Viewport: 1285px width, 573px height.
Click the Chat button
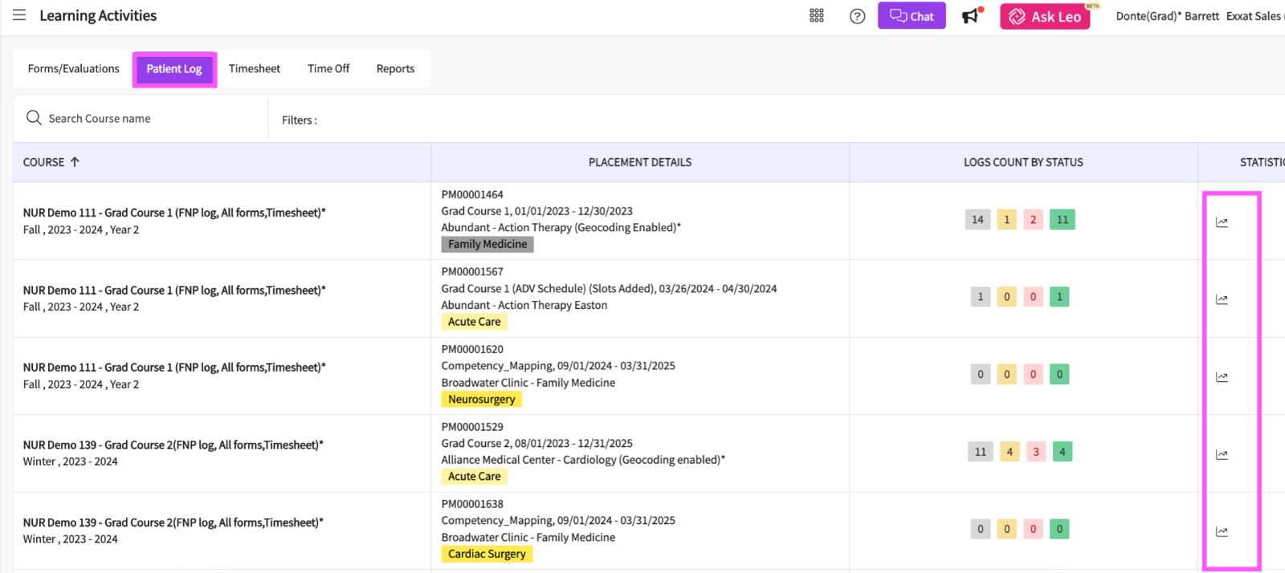click(x=912, y=16)
